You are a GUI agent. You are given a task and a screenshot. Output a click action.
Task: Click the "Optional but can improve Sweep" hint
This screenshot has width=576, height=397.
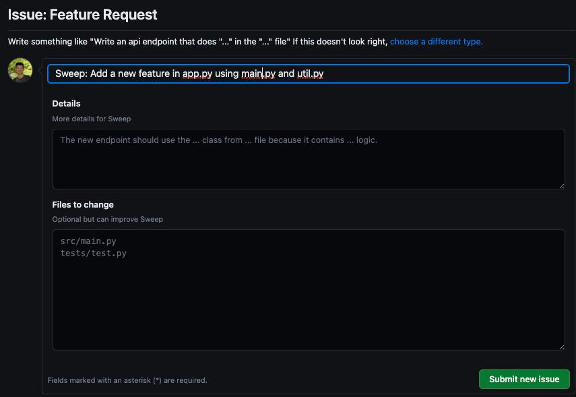(x=108, y=219)
